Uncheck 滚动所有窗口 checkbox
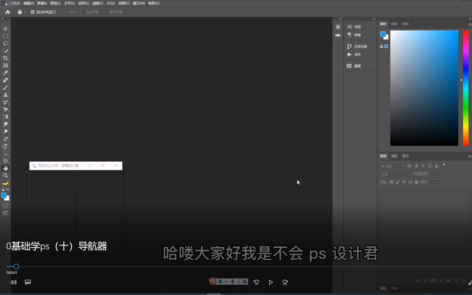Screen dimensions: 472x295 click(x=32, y=12)
